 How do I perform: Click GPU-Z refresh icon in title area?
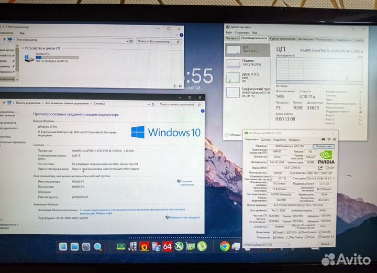click(329, 139)
